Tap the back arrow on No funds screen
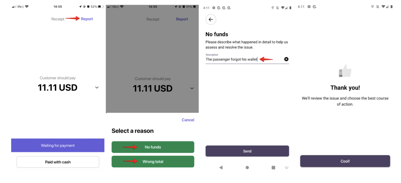Image resolution: width=401 pixels, height=183 pixels. [x=211, y=19]
